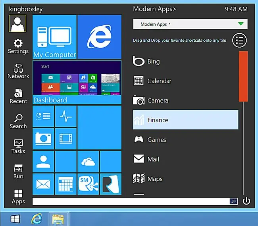Click the large empty blue tile
This screenshot has height=226, width=258.
pyautogui.click(x=99, y=127)
